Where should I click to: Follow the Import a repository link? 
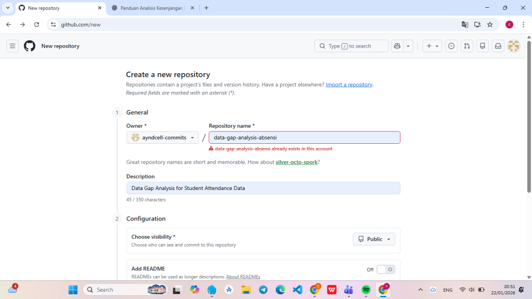coord(349,85)
